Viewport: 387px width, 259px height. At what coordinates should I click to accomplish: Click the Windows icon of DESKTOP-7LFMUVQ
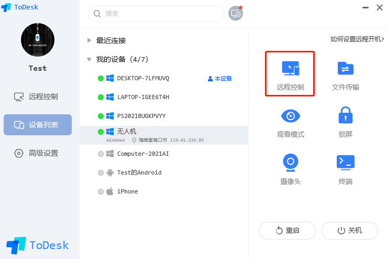click(110, 78)
